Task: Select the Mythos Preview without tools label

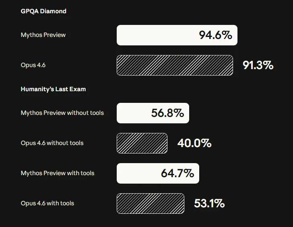Action: coord(62,113)
